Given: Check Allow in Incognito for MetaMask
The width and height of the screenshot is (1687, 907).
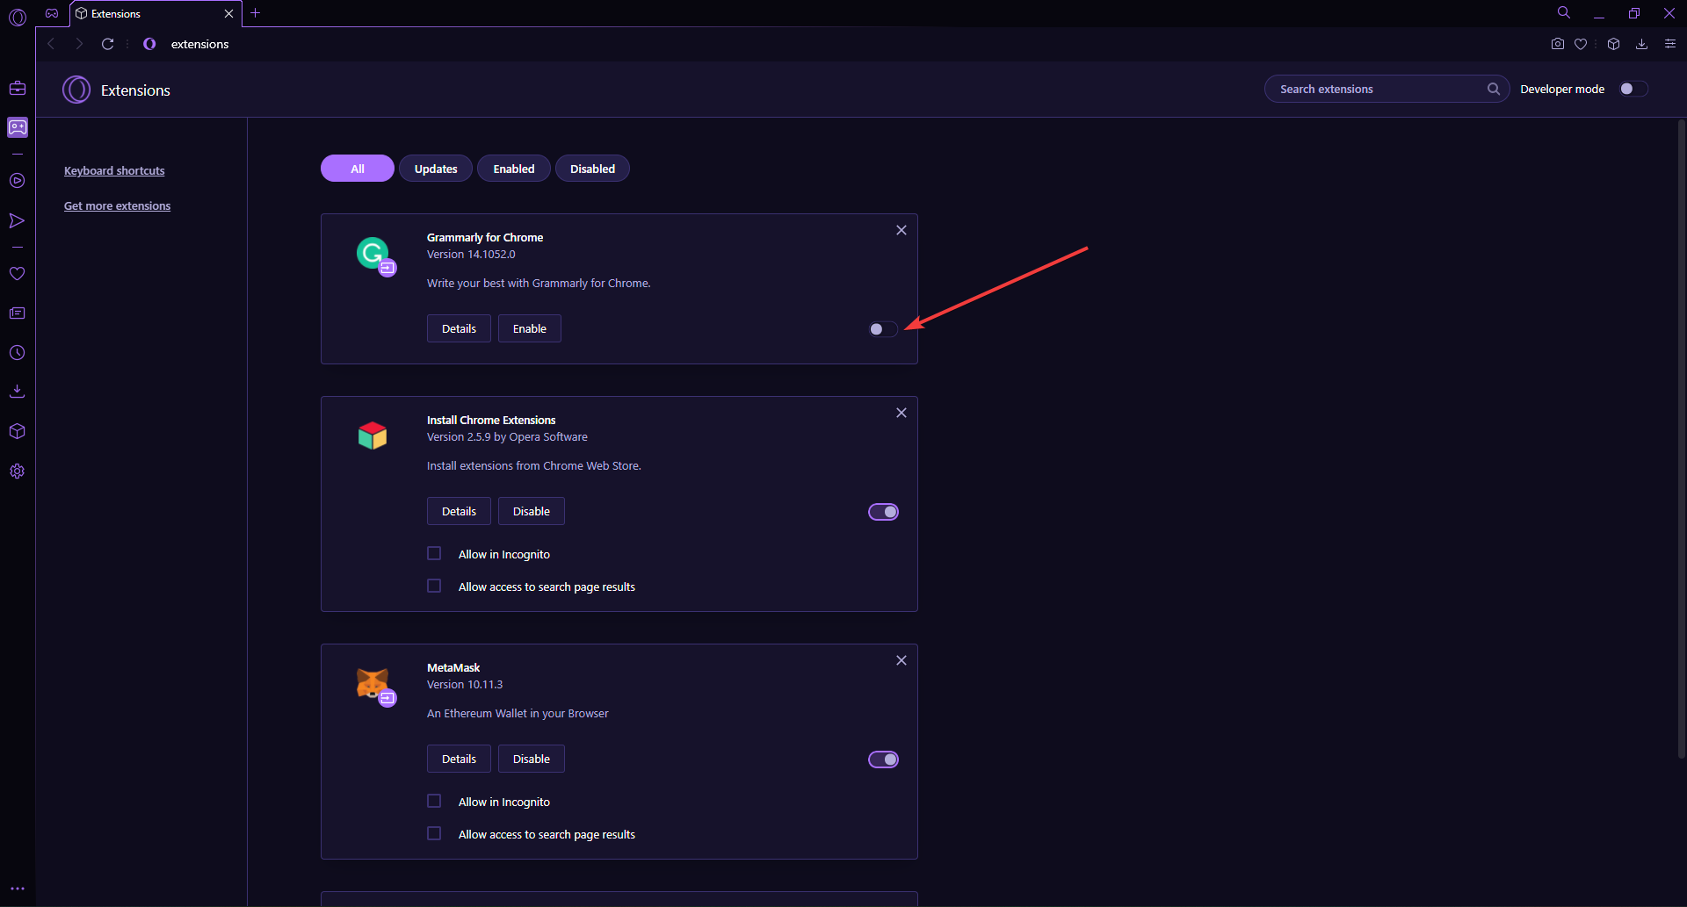Looking at the screenshot, I should (x=434, y=801).
